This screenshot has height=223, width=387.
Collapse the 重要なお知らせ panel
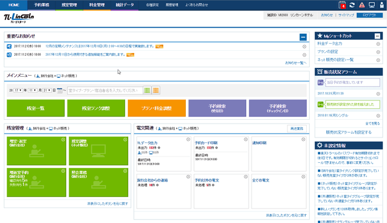[x=302, y=38]
